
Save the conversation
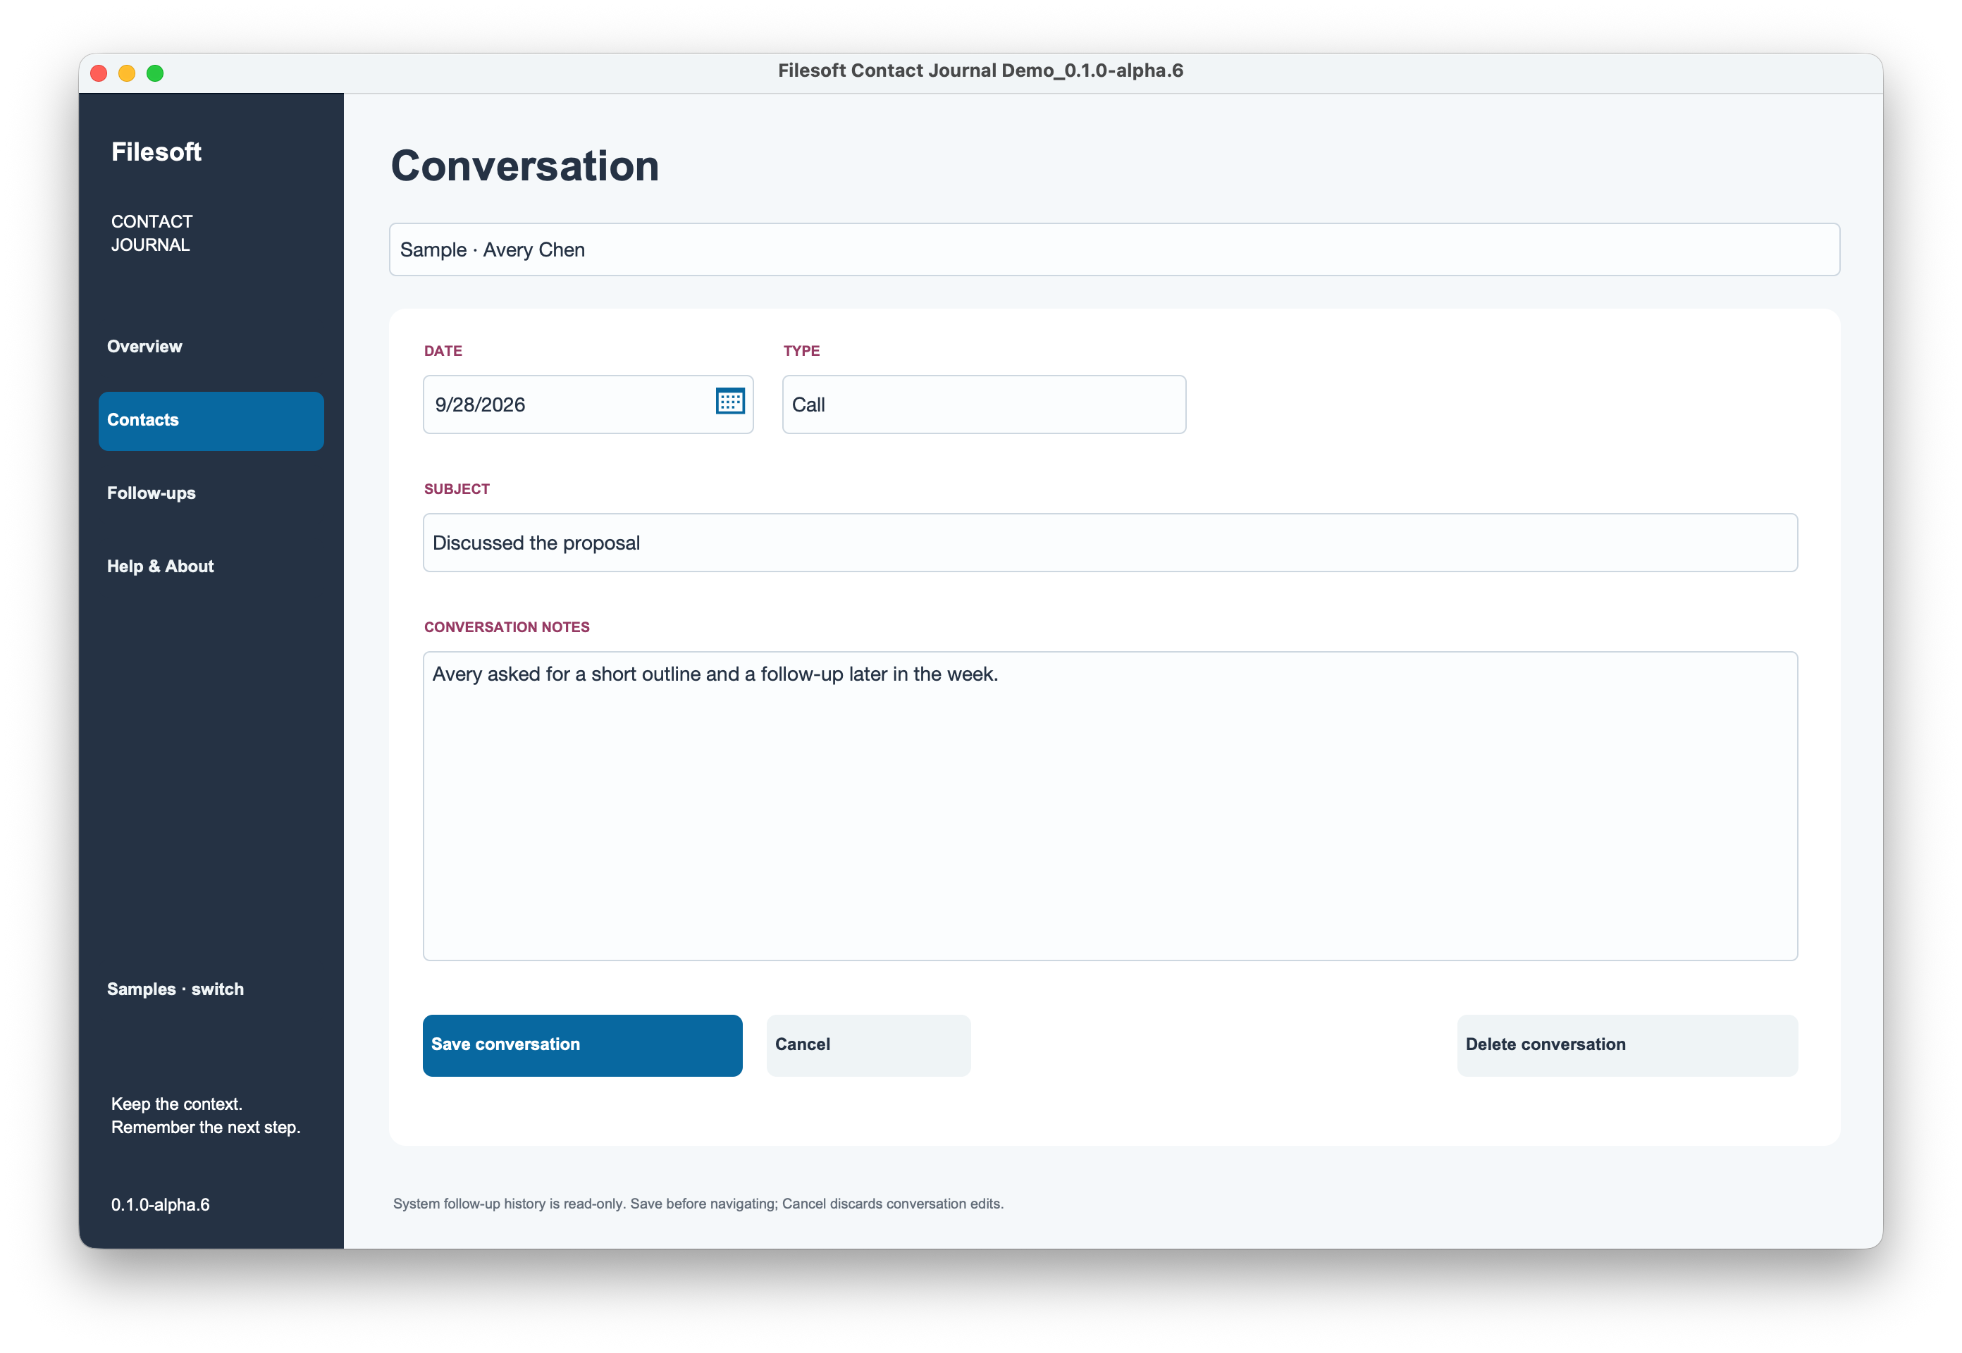click(583, 1044)
